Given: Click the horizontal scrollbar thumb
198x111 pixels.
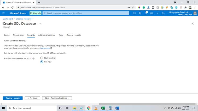Looking at the screenshot, I should [147, 104].
